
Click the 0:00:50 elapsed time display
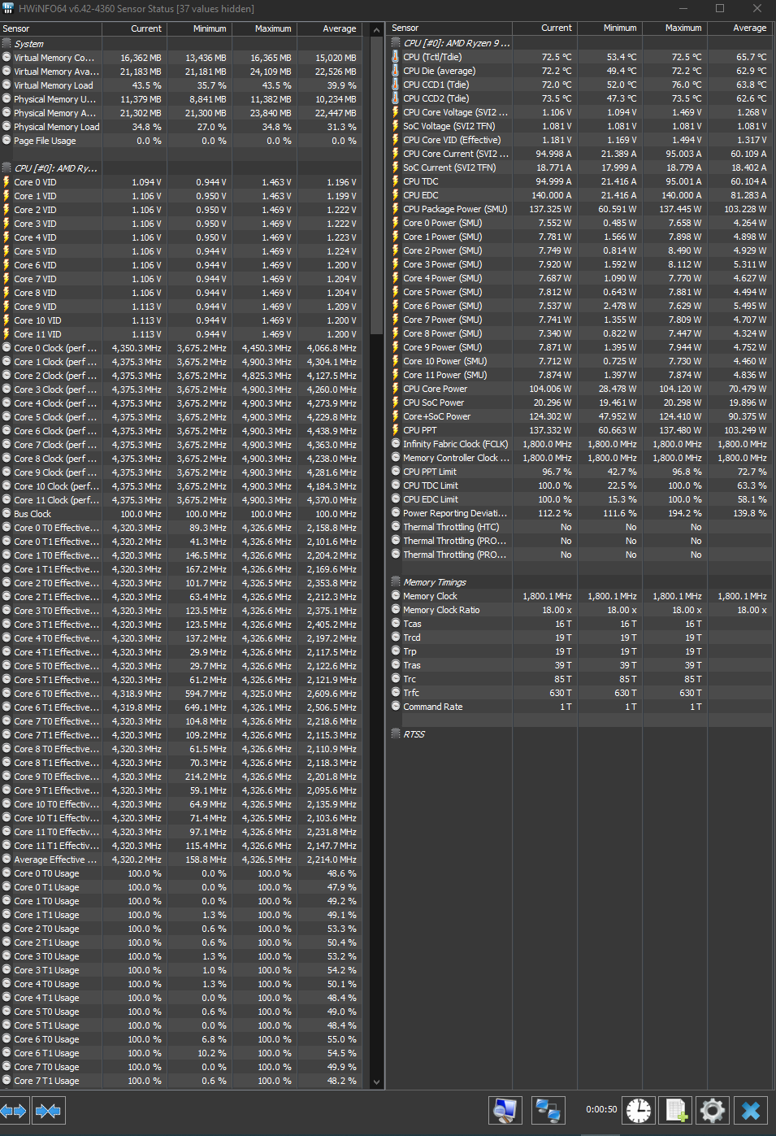point(601,1109)
